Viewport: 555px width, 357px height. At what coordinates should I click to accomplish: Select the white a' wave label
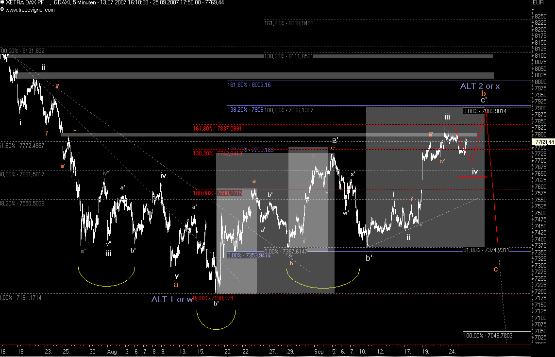(335, 140)
